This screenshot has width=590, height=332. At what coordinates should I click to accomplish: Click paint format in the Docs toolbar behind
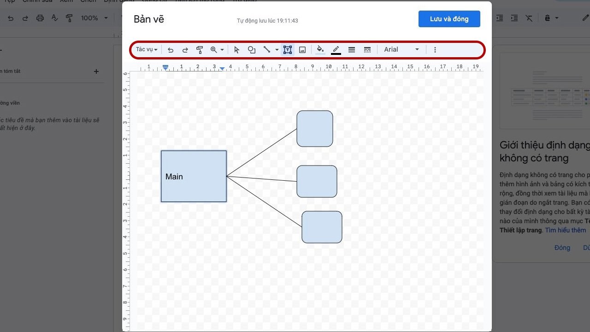point(70,18)
